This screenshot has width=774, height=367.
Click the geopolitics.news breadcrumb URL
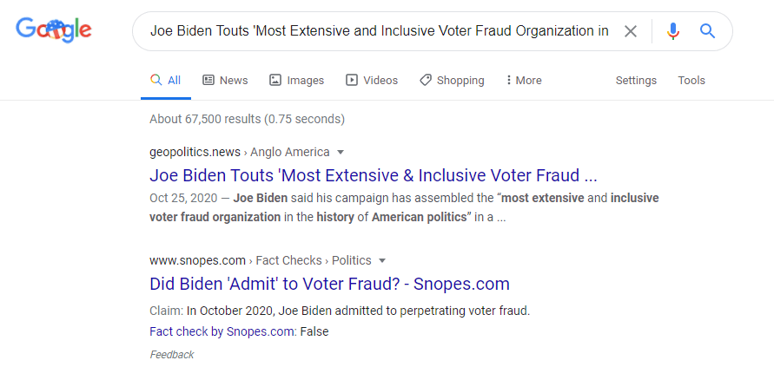(195, 153)
